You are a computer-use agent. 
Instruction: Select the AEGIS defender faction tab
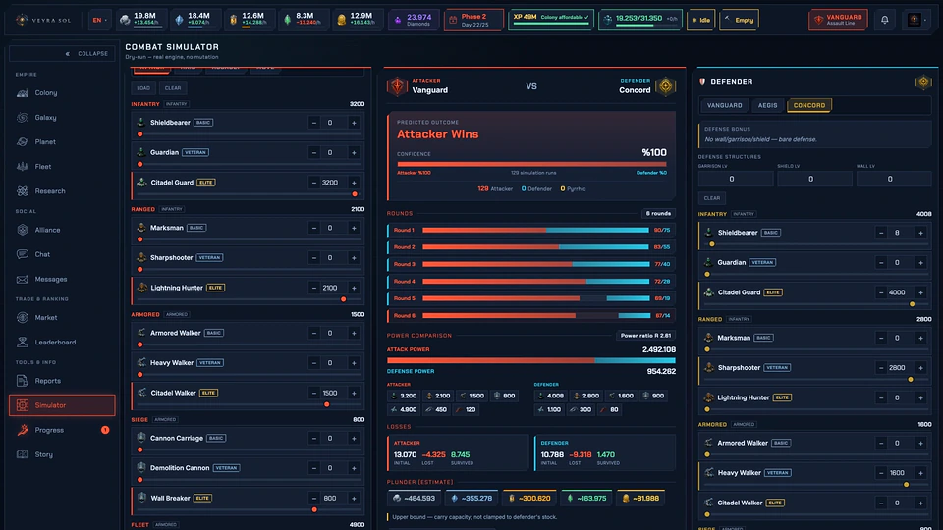pos(767,105)
